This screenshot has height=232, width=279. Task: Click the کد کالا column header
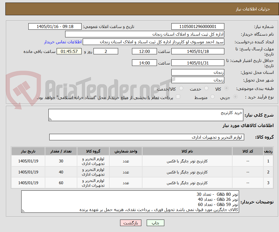(248, 151)
